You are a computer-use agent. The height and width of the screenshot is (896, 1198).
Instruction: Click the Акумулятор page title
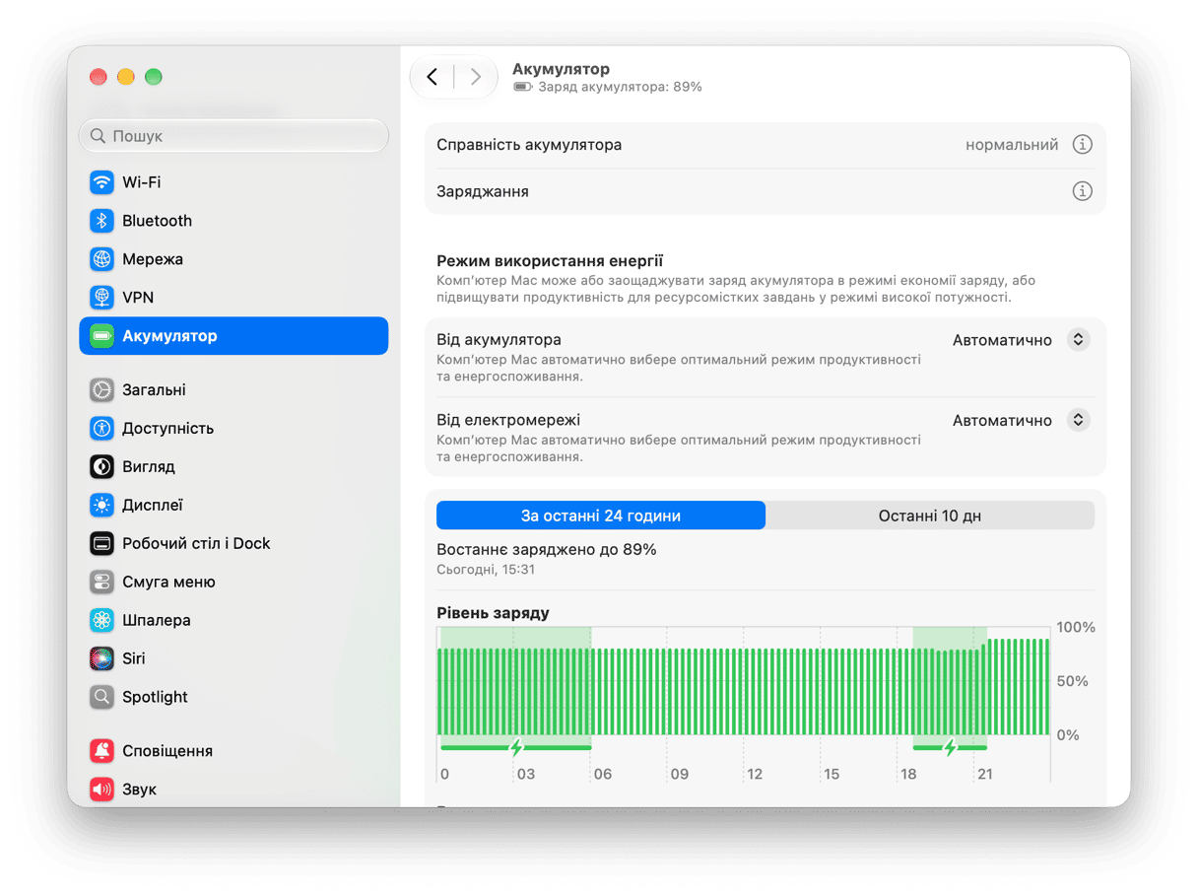(x=561, y=69)
